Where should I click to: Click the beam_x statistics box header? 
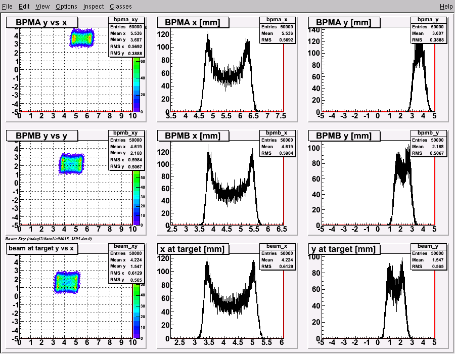277,246
